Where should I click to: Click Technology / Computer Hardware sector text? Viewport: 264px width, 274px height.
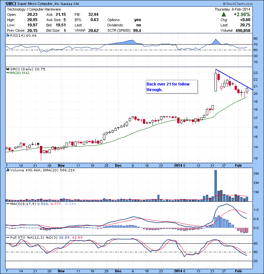pyautogui.click(x=34, y=9)
